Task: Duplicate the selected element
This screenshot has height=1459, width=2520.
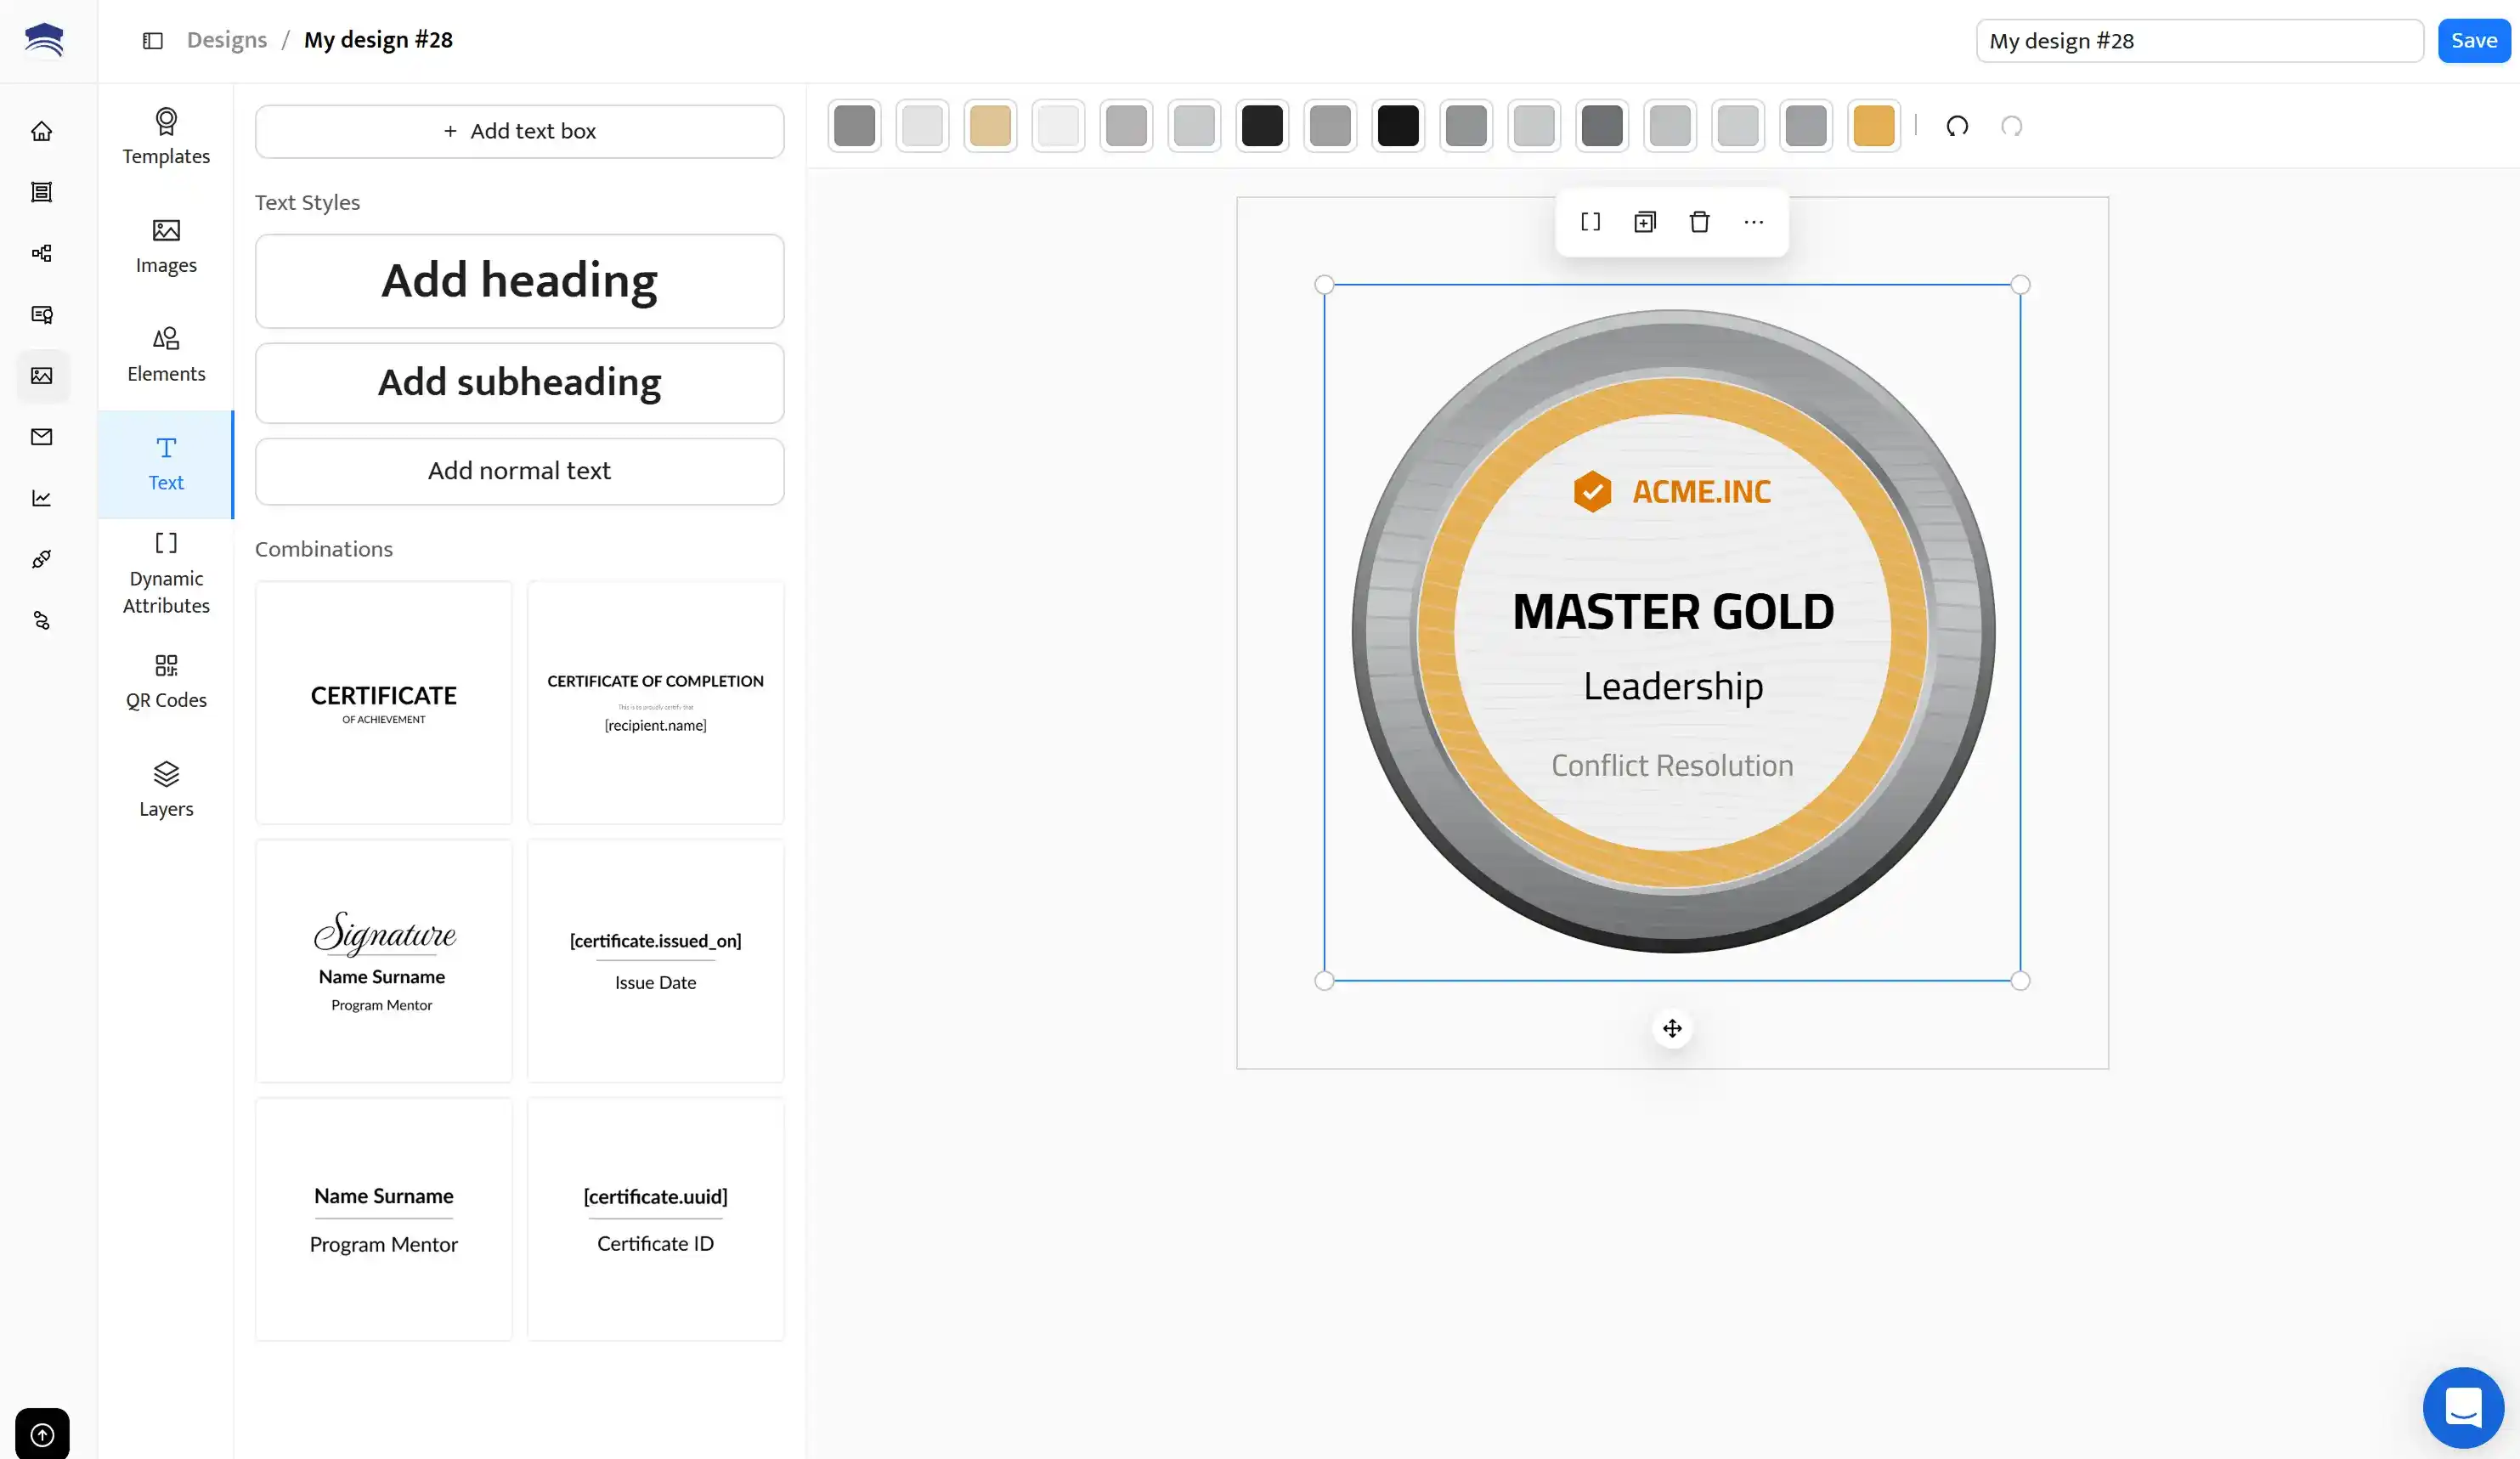Action: 1645,222
